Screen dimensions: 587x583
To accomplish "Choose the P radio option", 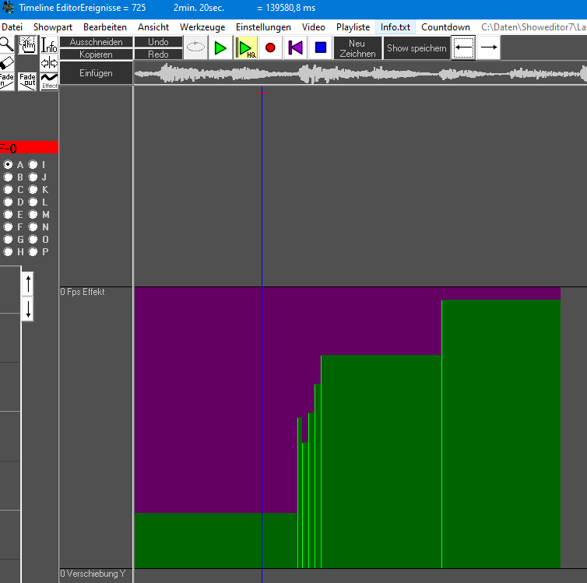I will tap(33, 252).
